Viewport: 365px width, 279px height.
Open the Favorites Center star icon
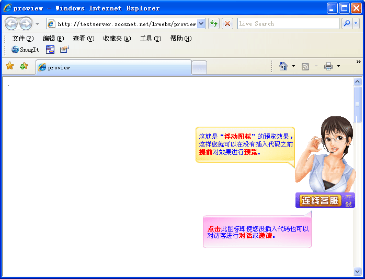[x=9, y=66]
